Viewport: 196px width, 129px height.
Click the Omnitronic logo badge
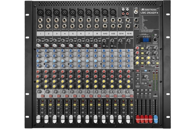coord(149,10)
